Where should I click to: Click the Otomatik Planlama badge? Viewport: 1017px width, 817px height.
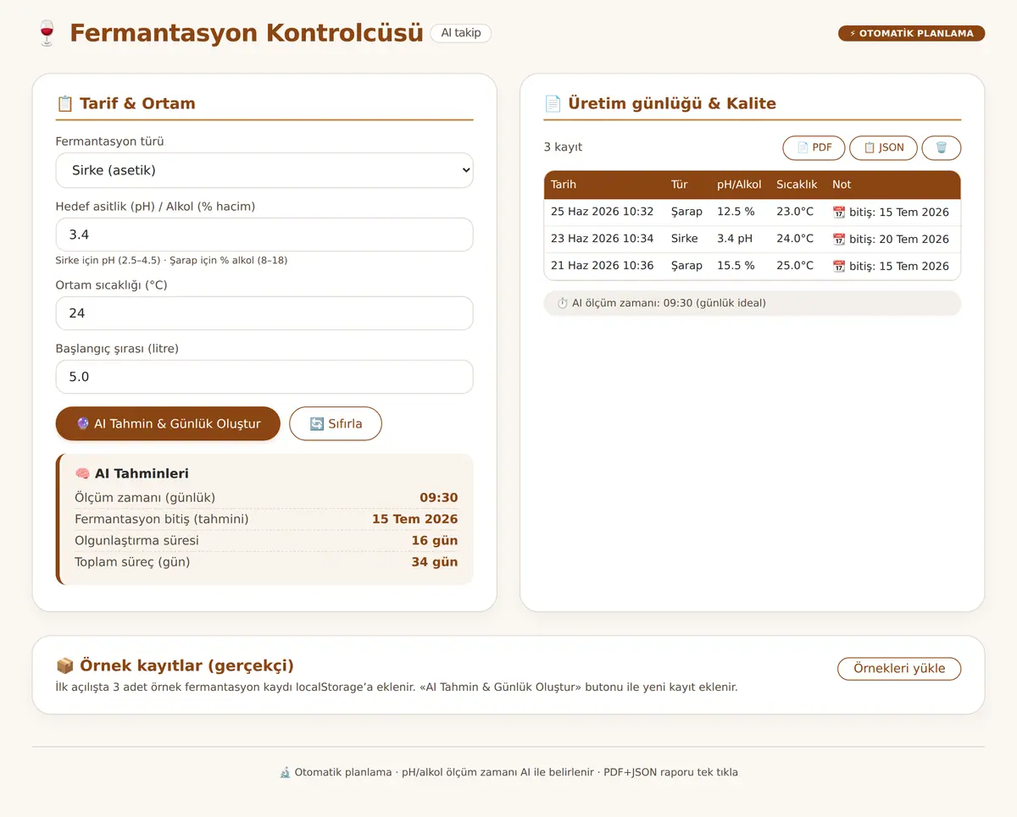(x=912, y=33)
